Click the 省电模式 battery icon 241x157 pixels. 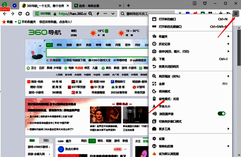(154, 99)
